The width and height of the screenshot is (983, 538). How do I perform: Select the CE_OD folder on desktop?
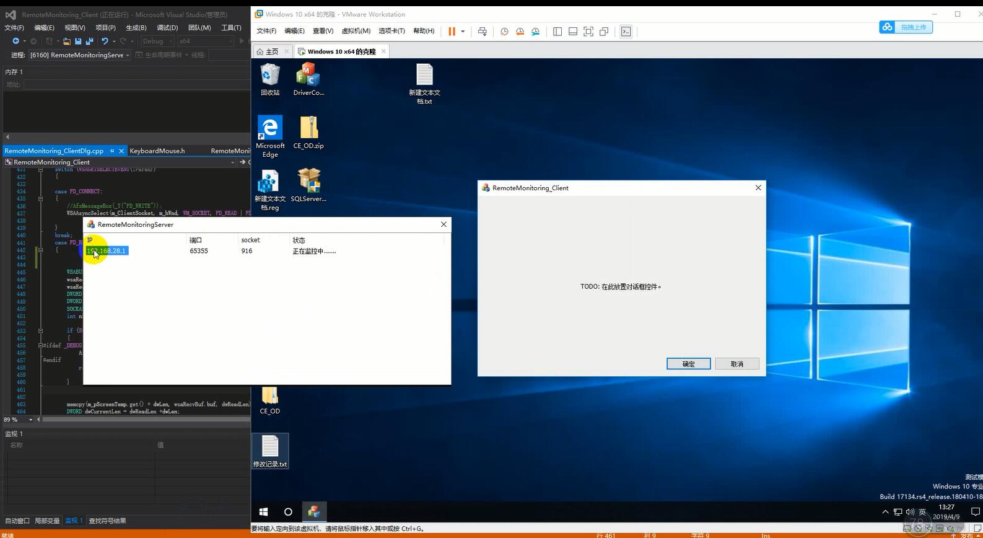[270, 400]
